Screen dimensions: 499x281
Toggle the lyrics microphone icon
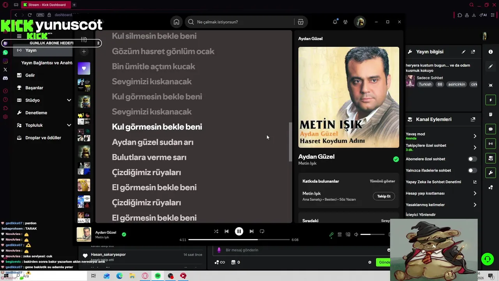tap(331, 235)
